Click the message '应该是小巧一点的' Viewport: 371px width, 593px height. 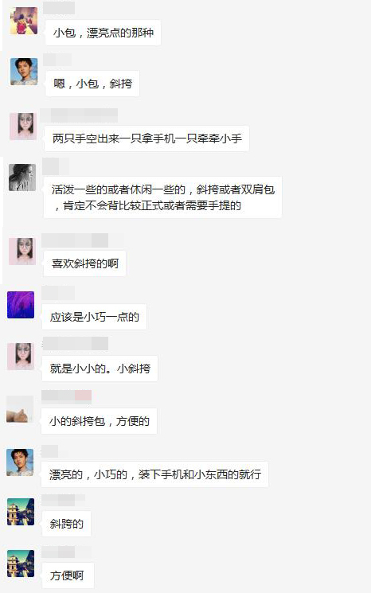point(94,317)
